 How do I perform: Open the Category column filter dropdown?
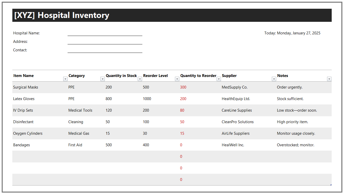click(103, 79)
